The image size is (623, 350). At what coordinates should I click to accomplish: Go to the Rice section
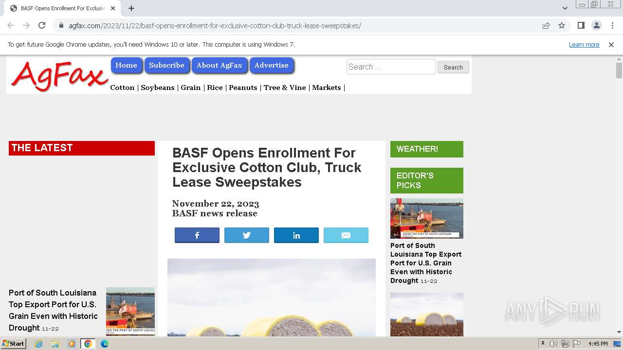pyautogui.click(x=215, y=87)
